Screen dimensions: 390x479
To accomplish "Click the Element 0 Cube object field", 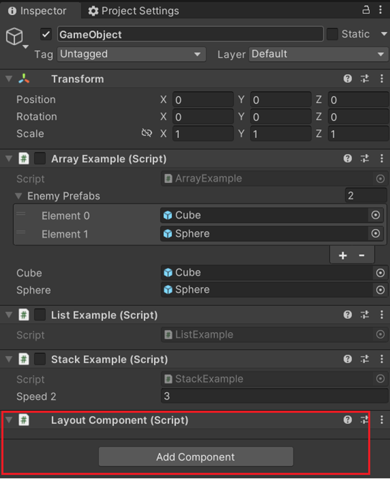I will tap(272, 215).
